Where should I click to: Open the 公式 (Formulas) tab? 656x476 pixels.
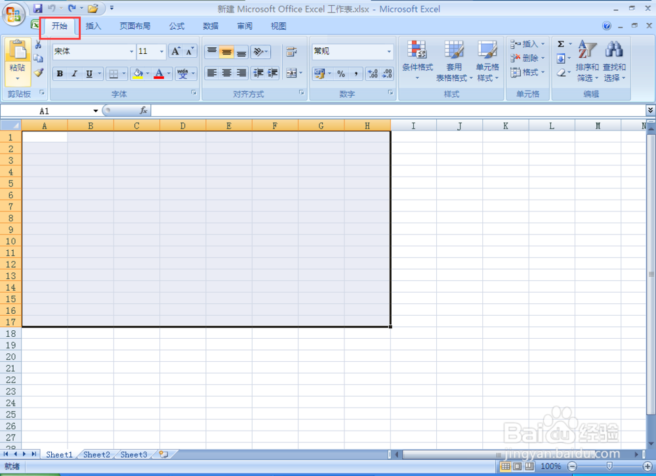point(176,26)
